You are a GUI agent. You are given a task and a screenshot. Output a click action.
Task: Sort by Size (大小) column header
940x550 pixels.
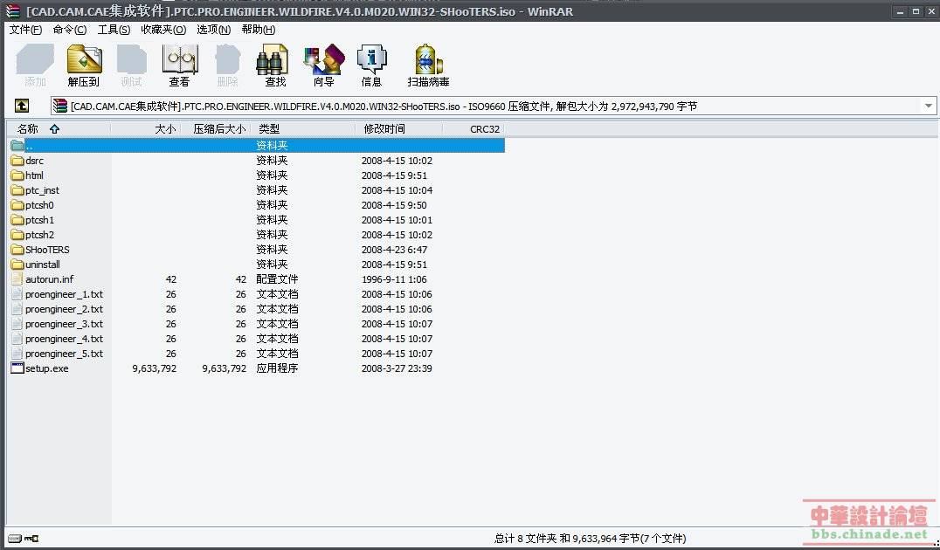145,129
